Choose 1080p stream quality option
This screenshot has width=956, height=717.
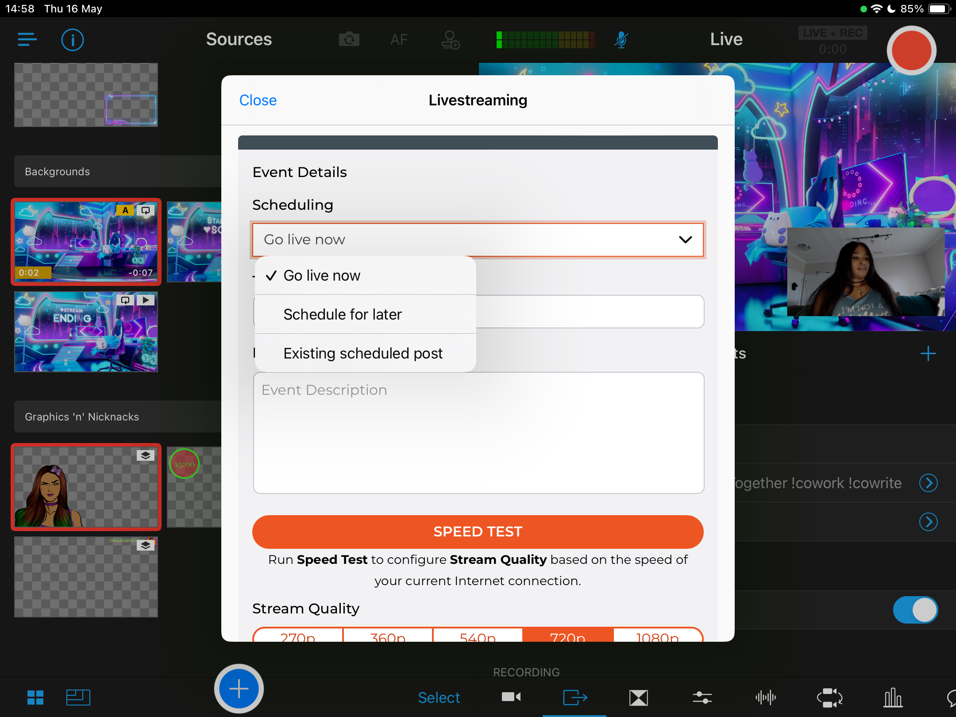[658, 637]
